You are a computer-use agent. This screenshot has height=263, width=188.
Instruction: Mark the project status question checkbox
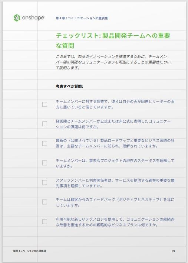coord(44,163)
